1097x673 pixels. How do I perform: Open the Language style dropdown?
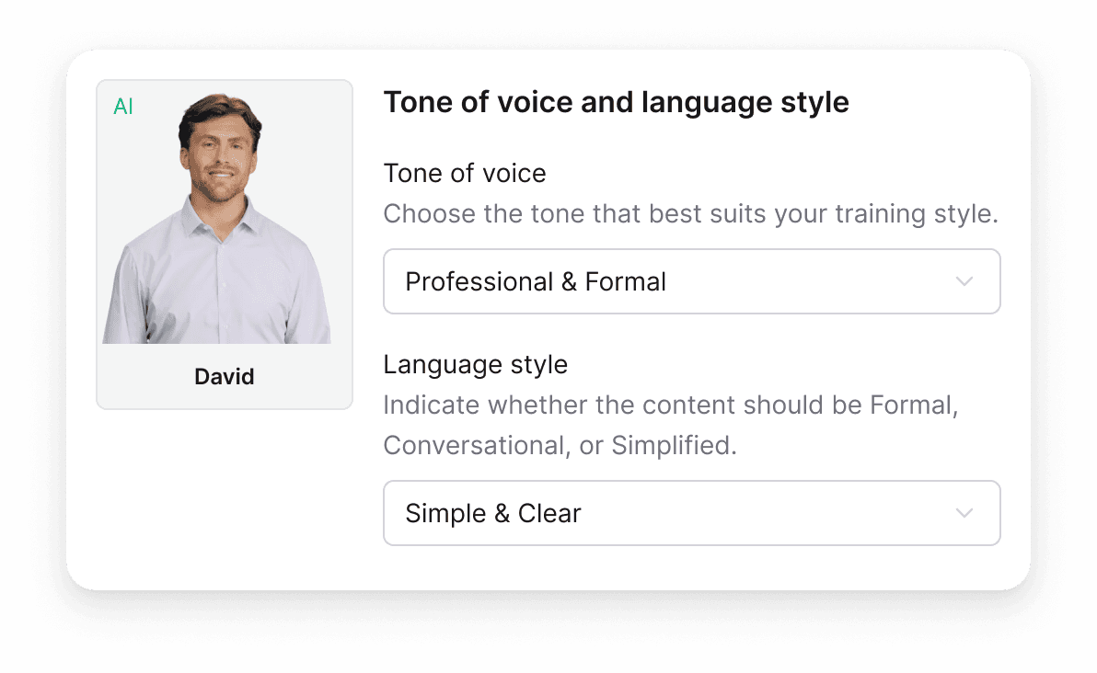pyautogui.click(x=691, y=513)
